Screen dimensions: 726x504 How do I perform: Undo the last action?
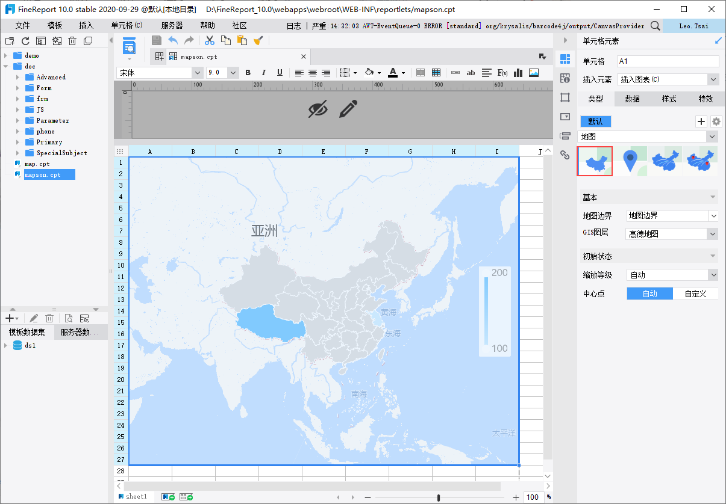(x=173, y=40)
